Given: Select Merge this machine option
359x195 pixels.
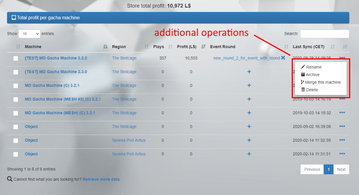Looking at the screenshot, I should [x=322, y=82].
